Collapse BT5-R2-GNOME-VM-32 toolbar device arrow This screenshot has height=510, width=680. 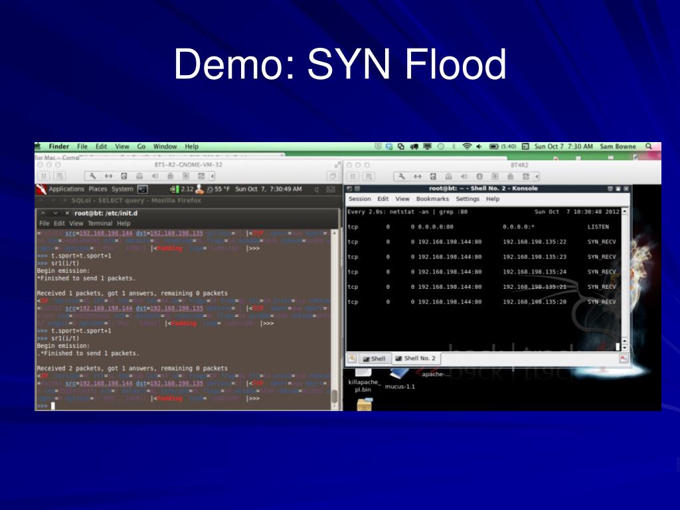pyautogui.click(x=212, y=176)
